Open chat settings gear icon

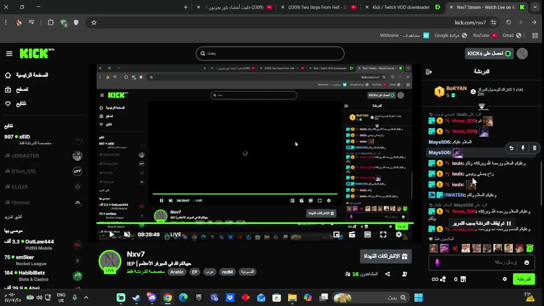504,279
